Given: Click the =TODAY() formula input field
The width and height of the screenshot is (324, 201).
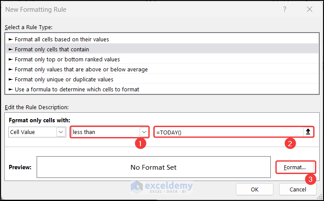Looking at the screenshot, I should click(x=228, y=132).
